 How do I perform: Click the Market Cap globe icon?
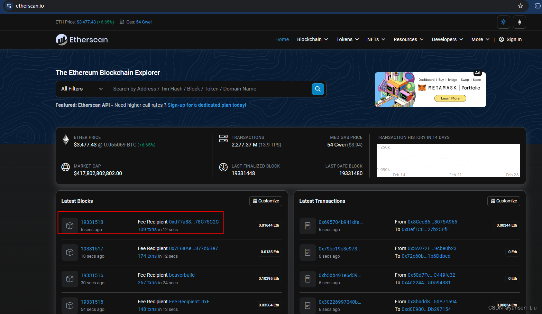click(66, 167)
